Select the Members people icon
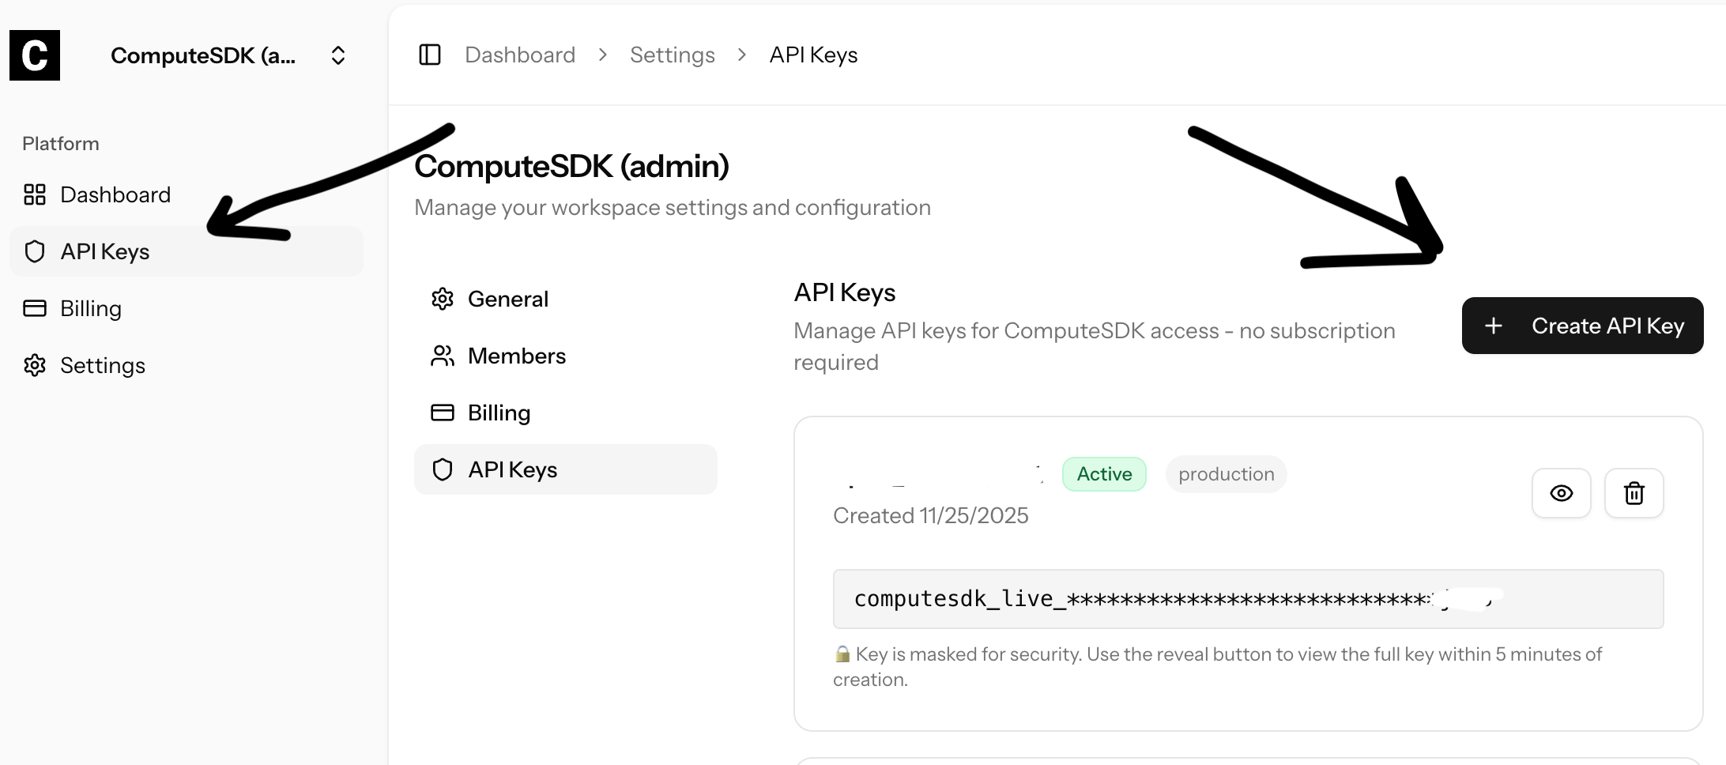Image resolution: width=1726 pixels, height=765 pixels. tap(443, 355)
